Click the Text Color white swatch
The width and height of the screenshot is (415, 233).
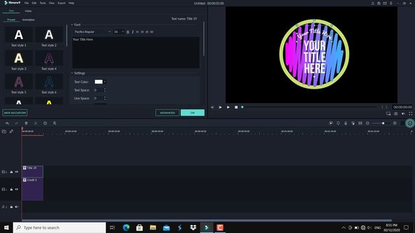[99, 82]
